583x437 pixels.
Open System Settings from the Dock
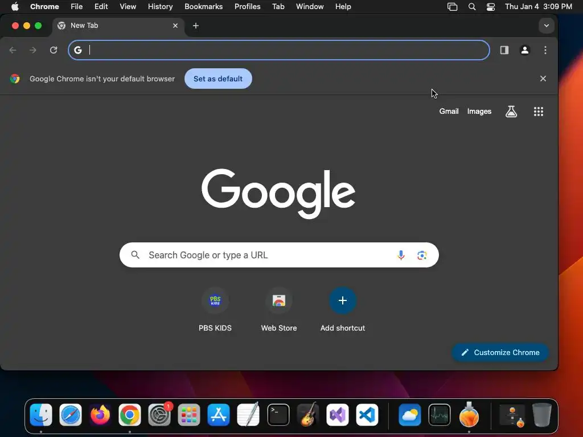159,415
